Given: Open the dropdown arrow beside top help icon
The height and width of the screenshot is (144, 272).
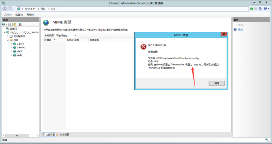Looking at the screenshot, I should pos(269,9).
